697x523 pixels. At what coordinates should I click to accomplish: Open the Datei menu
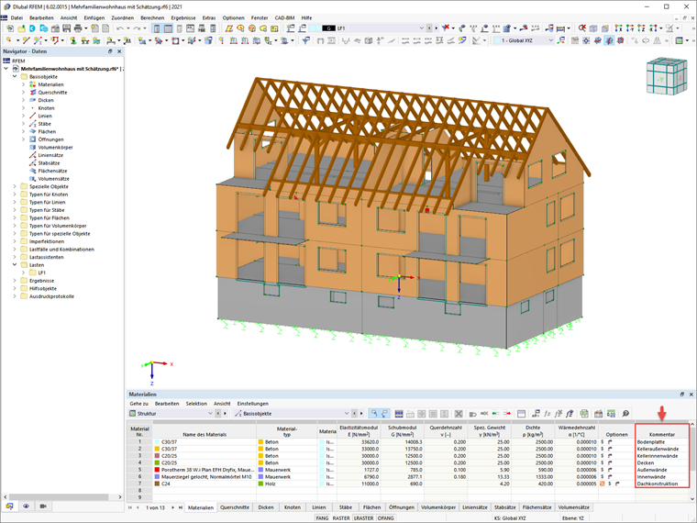point(17,17)
